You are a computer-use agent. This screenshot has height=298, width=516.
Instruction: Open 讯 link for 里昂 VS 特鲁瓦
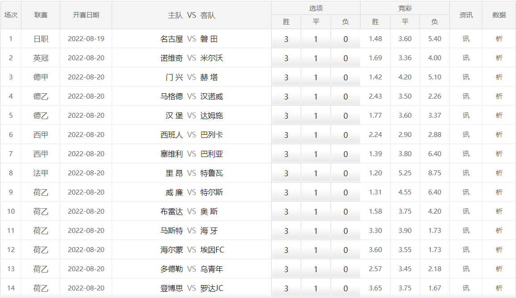coord(466,173)
